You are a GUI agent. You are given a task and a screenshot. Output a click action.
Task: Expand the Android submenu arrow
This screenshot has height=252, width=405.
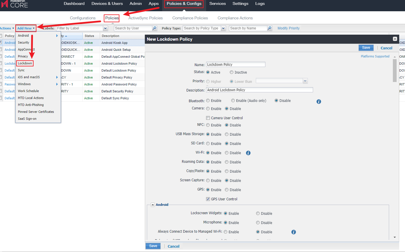click(x=57, y=36)
